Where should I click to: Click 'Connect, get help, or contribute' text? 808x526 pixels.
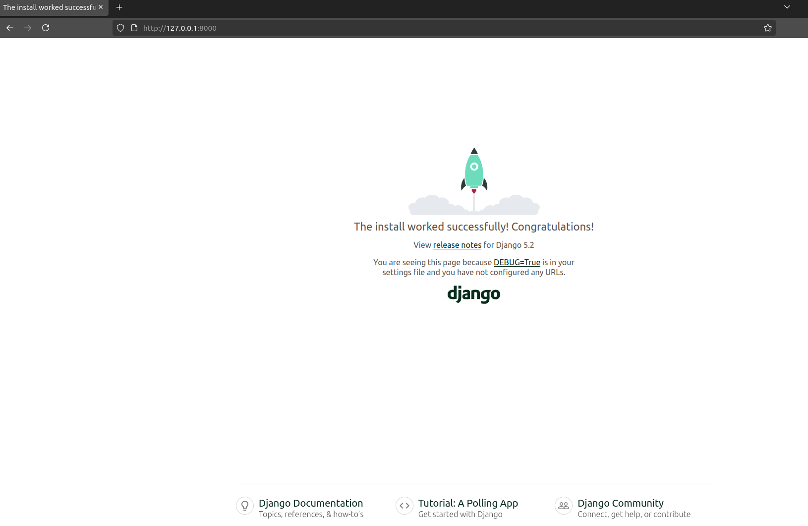coord(634,515)
